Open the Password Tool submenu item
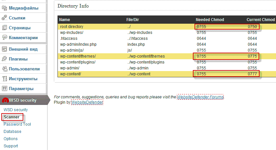 click(17, 124)
